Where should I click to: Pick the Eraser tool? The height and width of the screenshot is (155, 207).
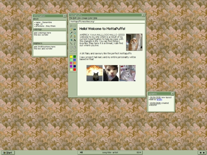(71, 29)
